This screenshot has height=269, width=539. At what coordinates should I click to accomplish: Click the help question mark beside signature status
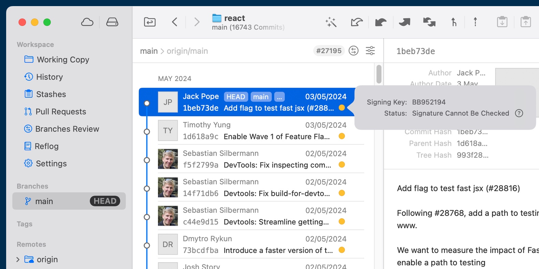519,113
